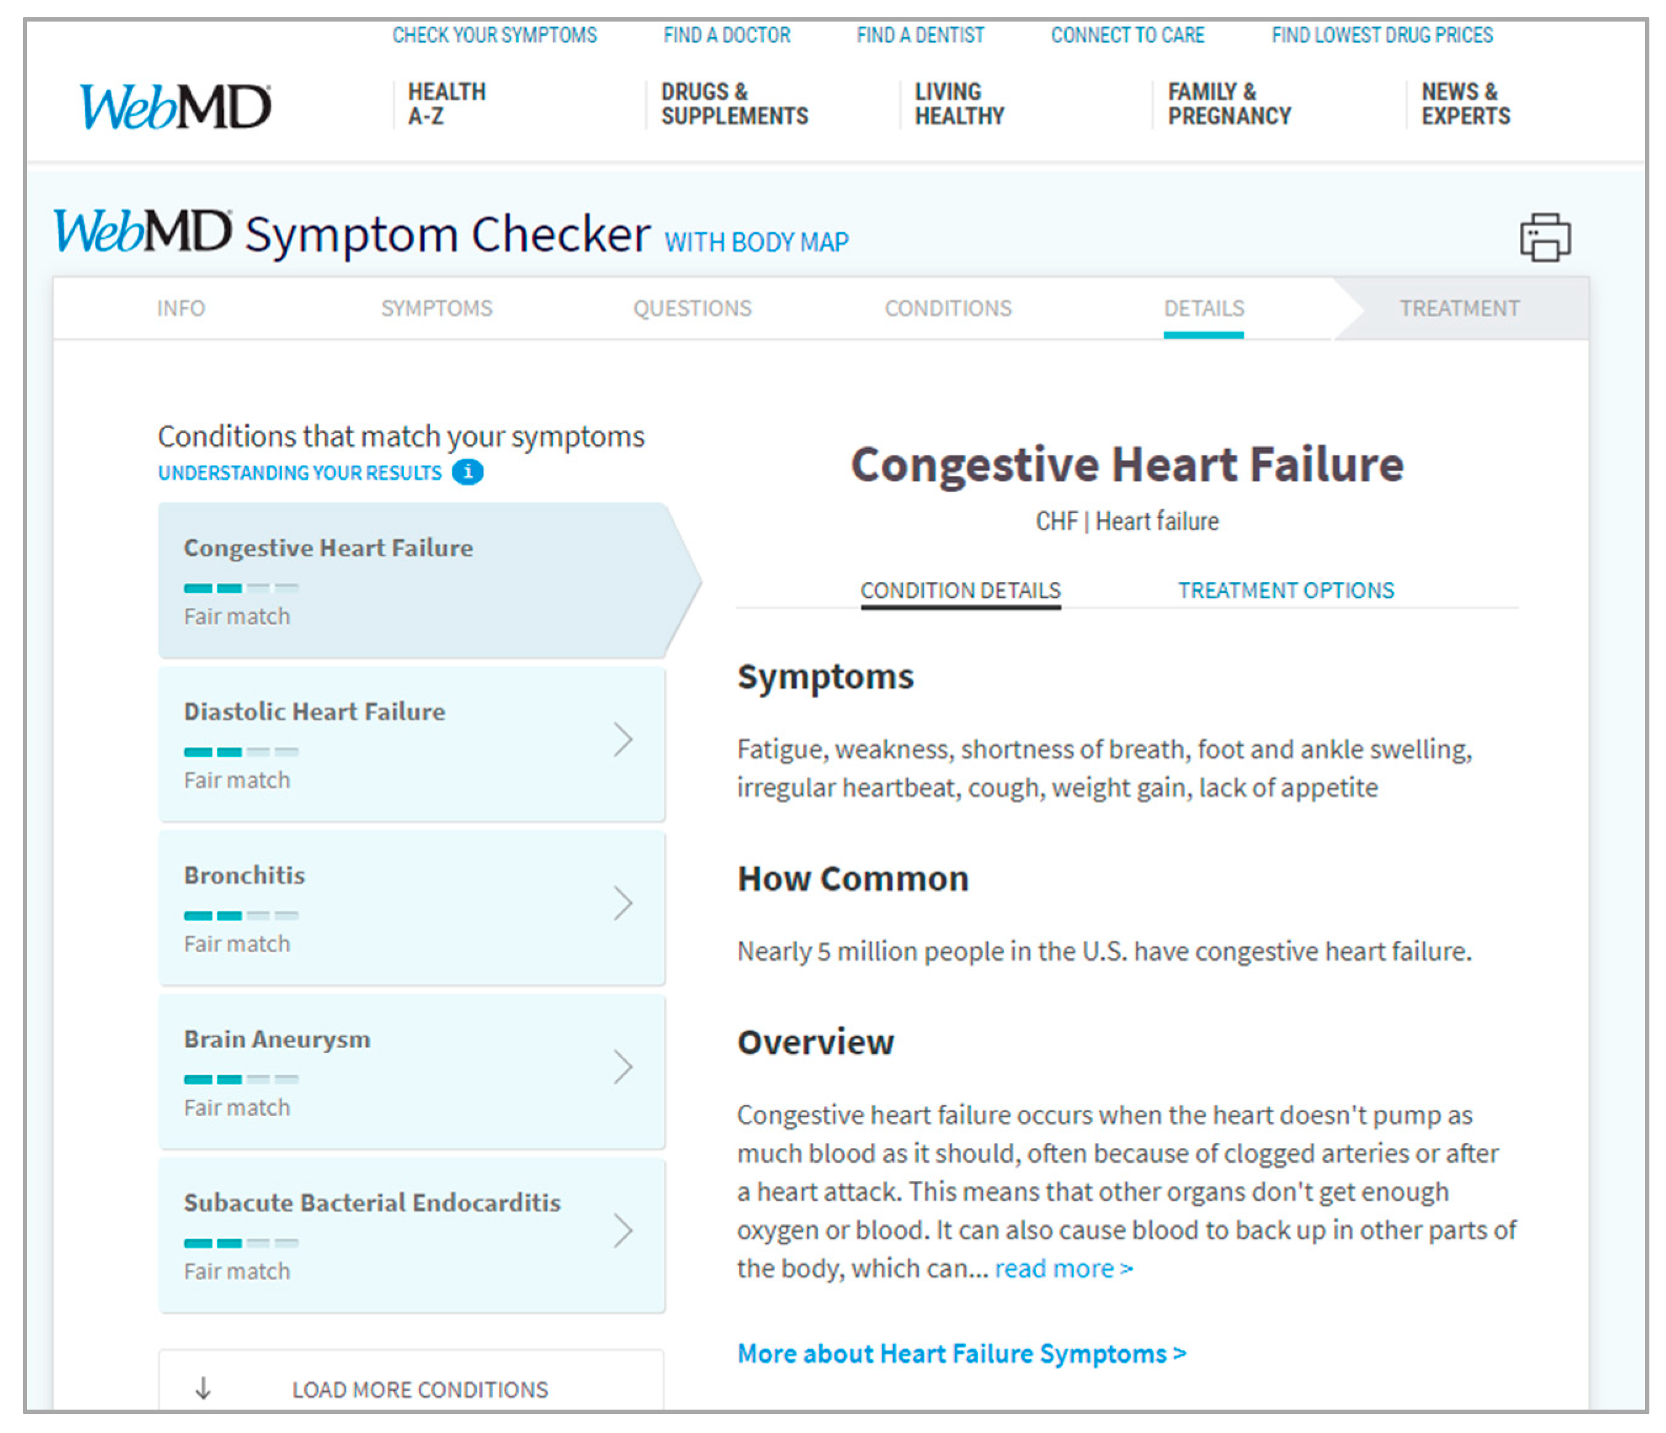Screen dimensions: 1666x1433
Task: Open Understanding Your Results info icon
Action: pyautogui.click(x=467, y=472)
